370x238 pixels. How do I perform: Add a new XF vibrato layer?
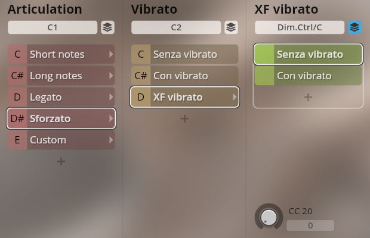click(308, 97)
